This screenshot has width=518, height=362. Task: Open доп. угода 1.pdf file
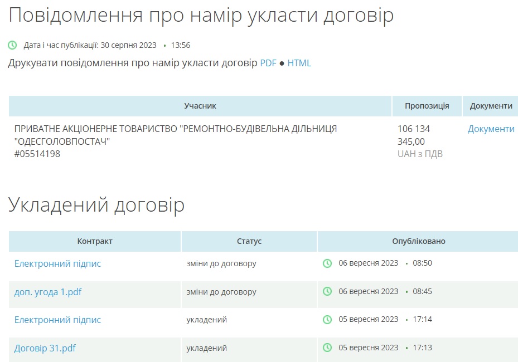pyautogui.click(x=48, y=292)
